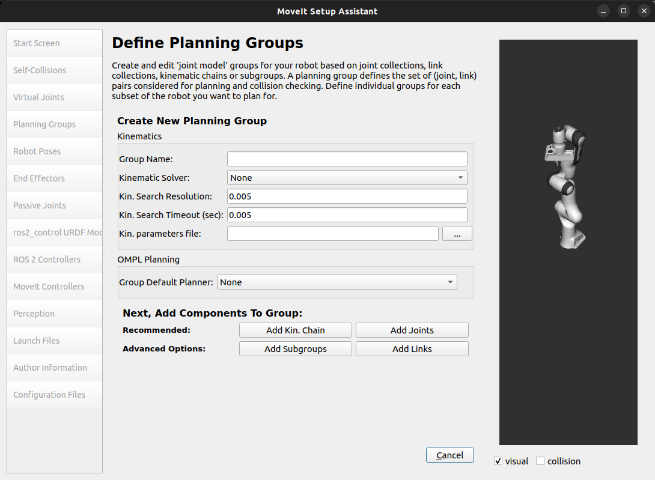Image resolution: width=655 pixels, height=480 pixels.
Task: Focus the Group Name input field
Action: tap(347, 159)
